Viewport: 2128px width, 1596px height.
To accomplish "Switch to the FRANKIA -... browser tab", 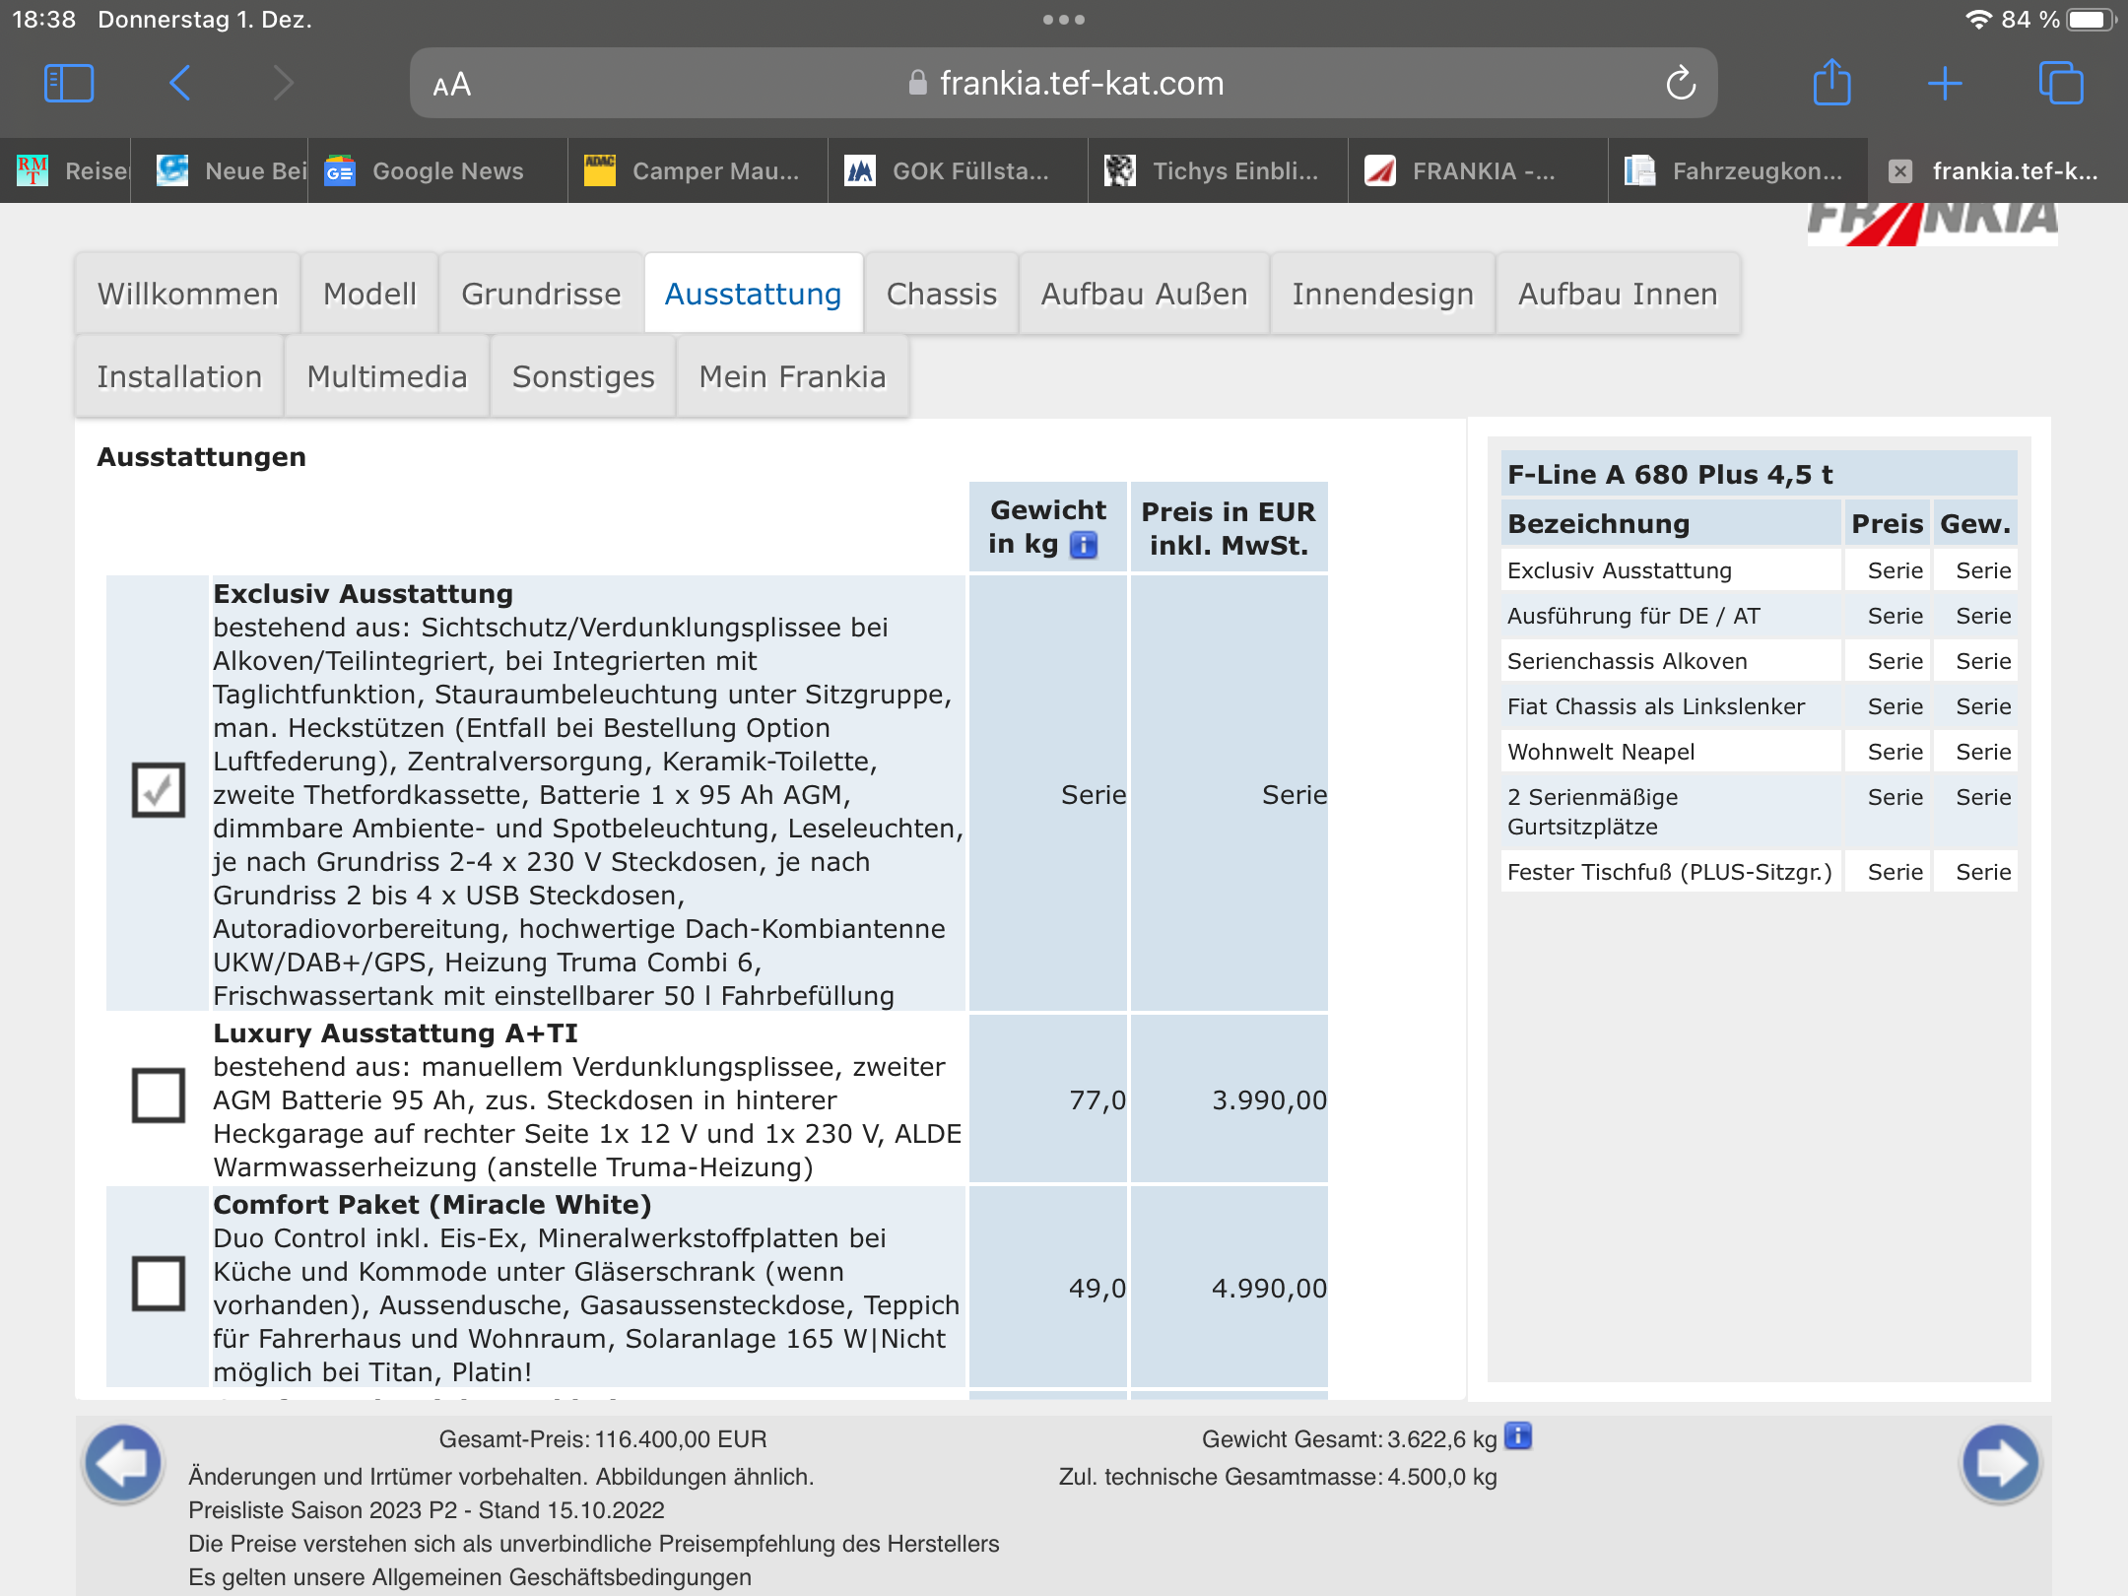I will point(1478,171).
